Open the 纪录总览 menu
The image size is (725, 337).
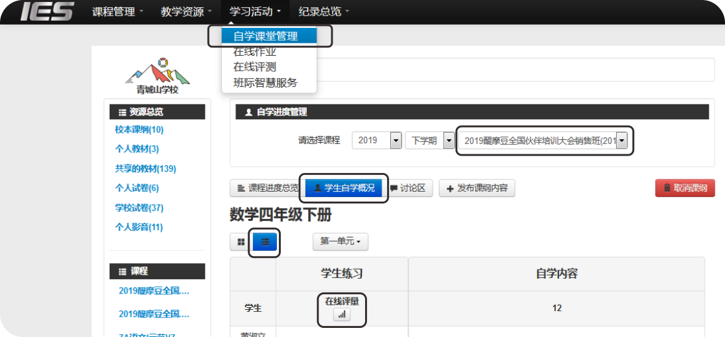point(324,12)
